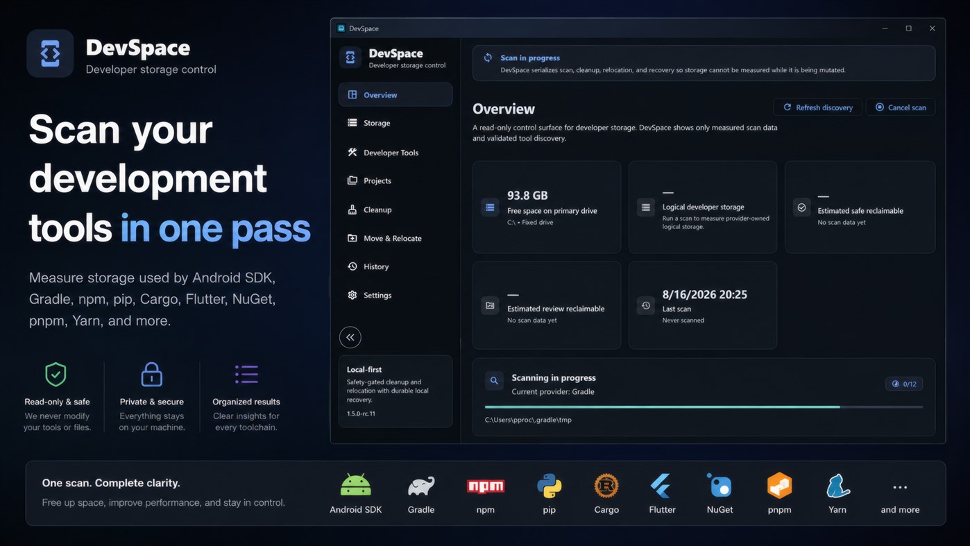Click the free space drive icon
Screen dimensions: 970x546
490,207
